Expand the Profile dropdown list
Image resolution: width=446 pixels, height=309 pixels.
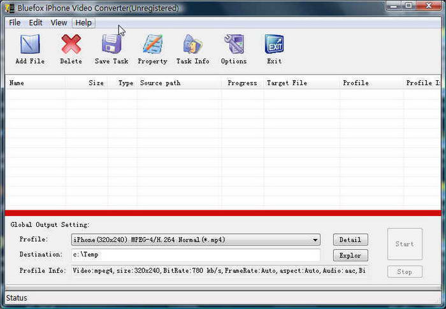(x=315, y=240)
